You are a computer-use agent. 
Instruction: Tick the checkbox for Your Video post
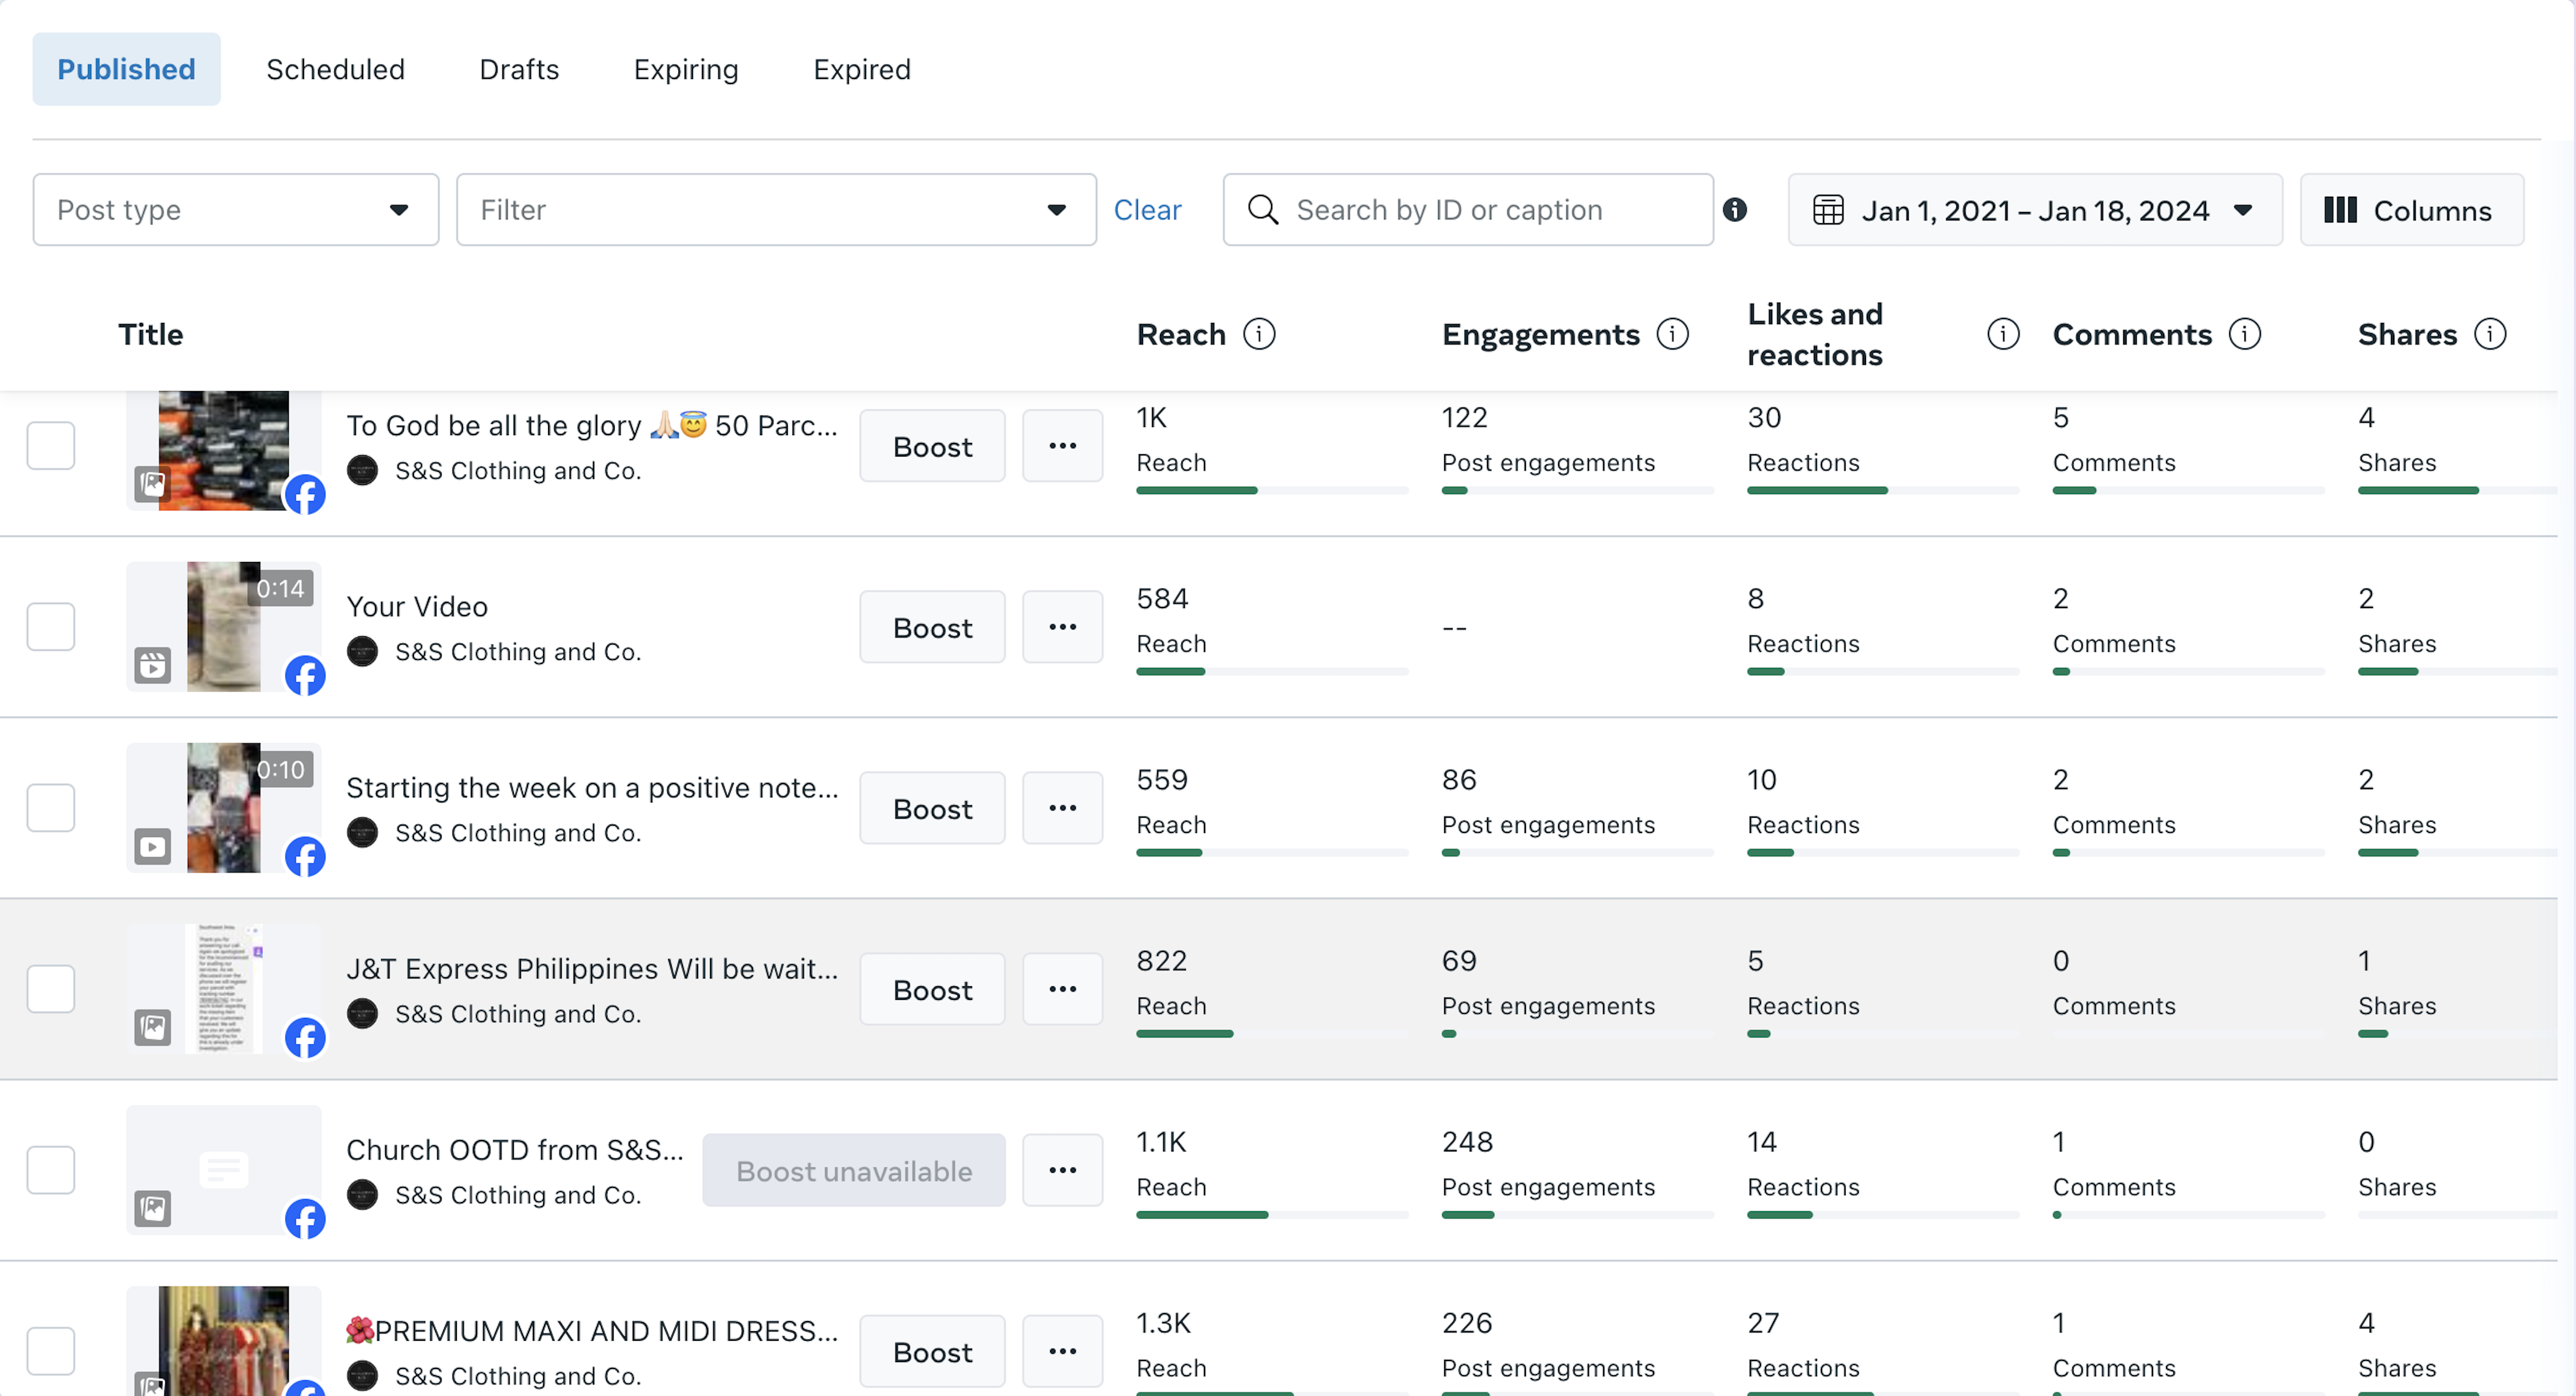coord(51,627)
